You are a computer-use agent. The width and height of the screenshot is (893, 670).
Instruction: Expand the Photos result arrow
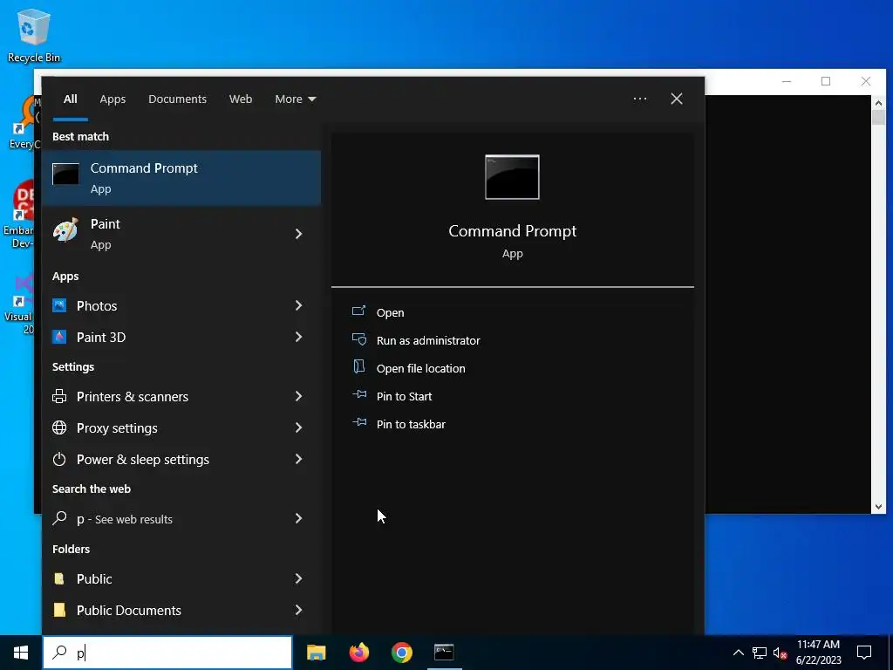pyautogui.click(x=298, y=305)
